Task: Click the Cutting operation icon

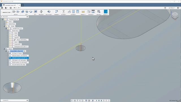Action: click(63, 11)
